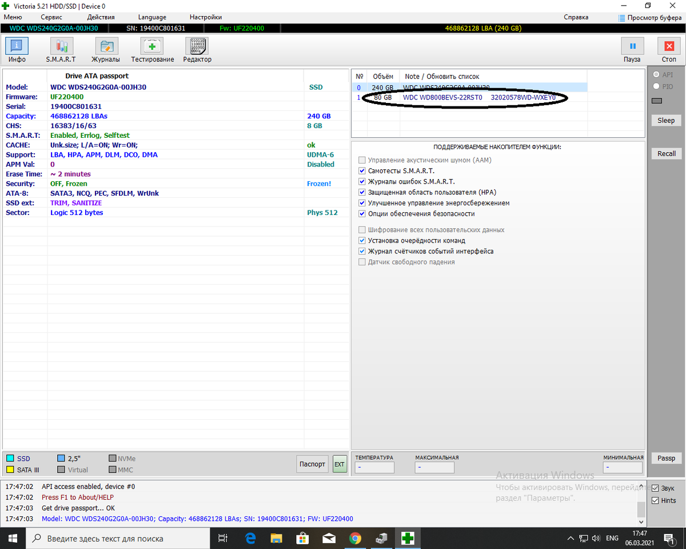The image size is (686, 549).
Task: Click ENG language indicator in tray
Action: pyautogui.click(x=612, y=538)
